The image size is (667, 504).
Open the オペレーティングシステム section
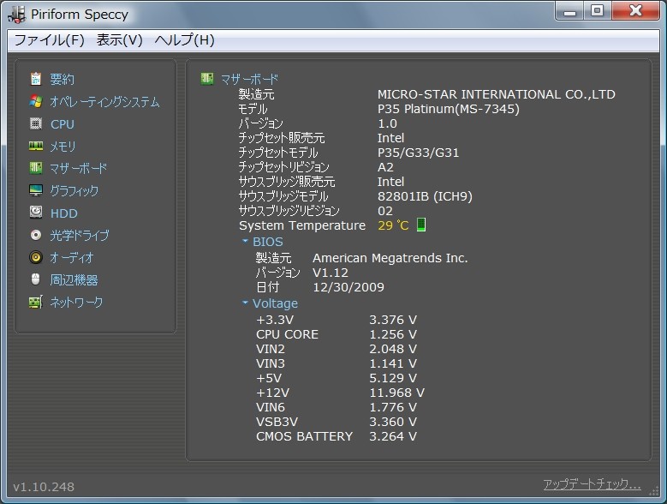point(104,102)
